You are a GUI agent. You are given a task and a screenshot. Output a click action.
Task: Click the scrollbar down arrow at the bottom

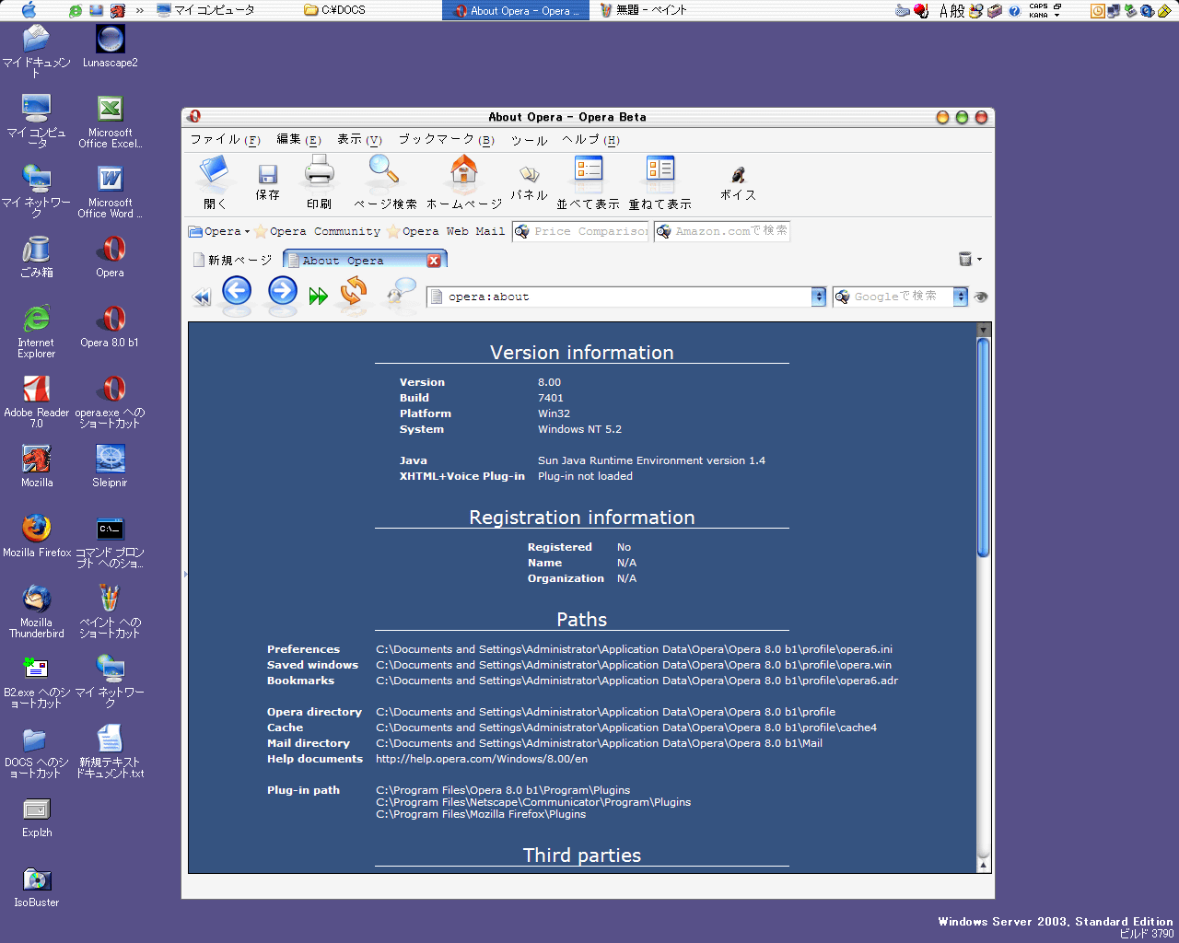tap(983, 866)
